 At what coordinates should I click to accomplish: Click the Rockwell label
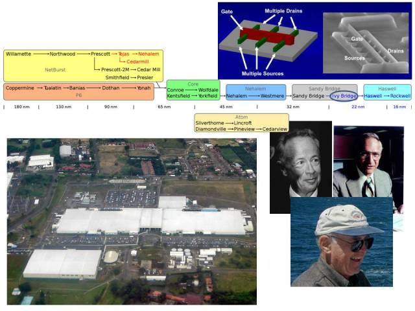[x=400, y=96]
